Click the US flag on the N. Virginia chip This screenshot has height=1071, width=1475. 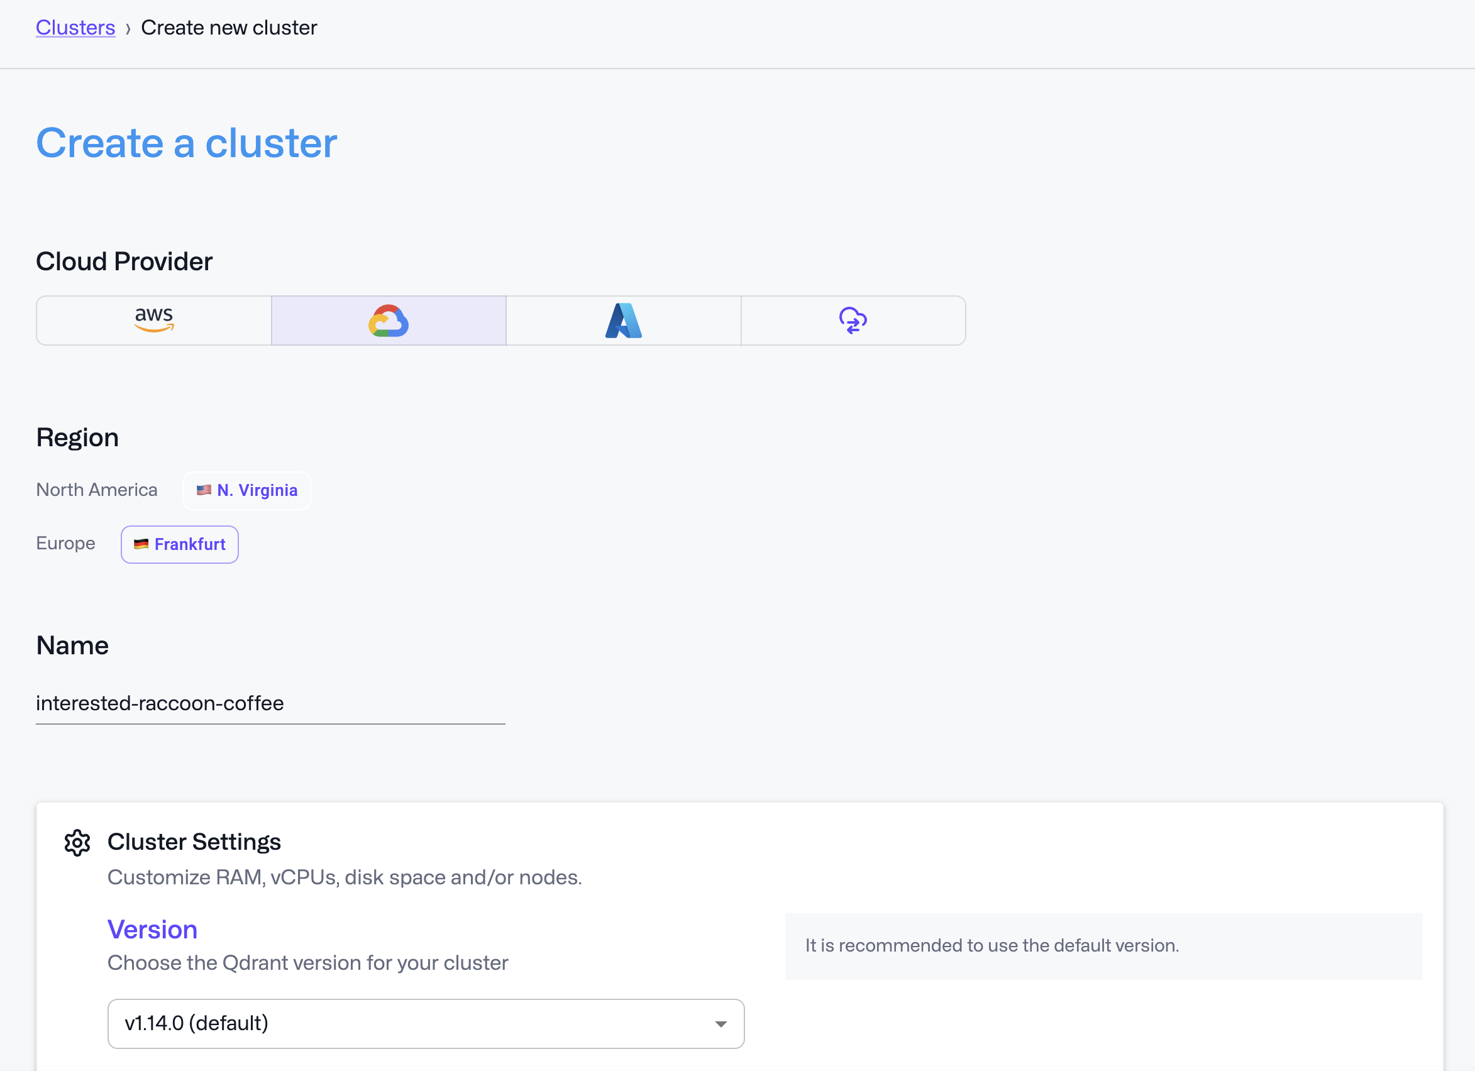pyautogui.click(x=203, y=490)
